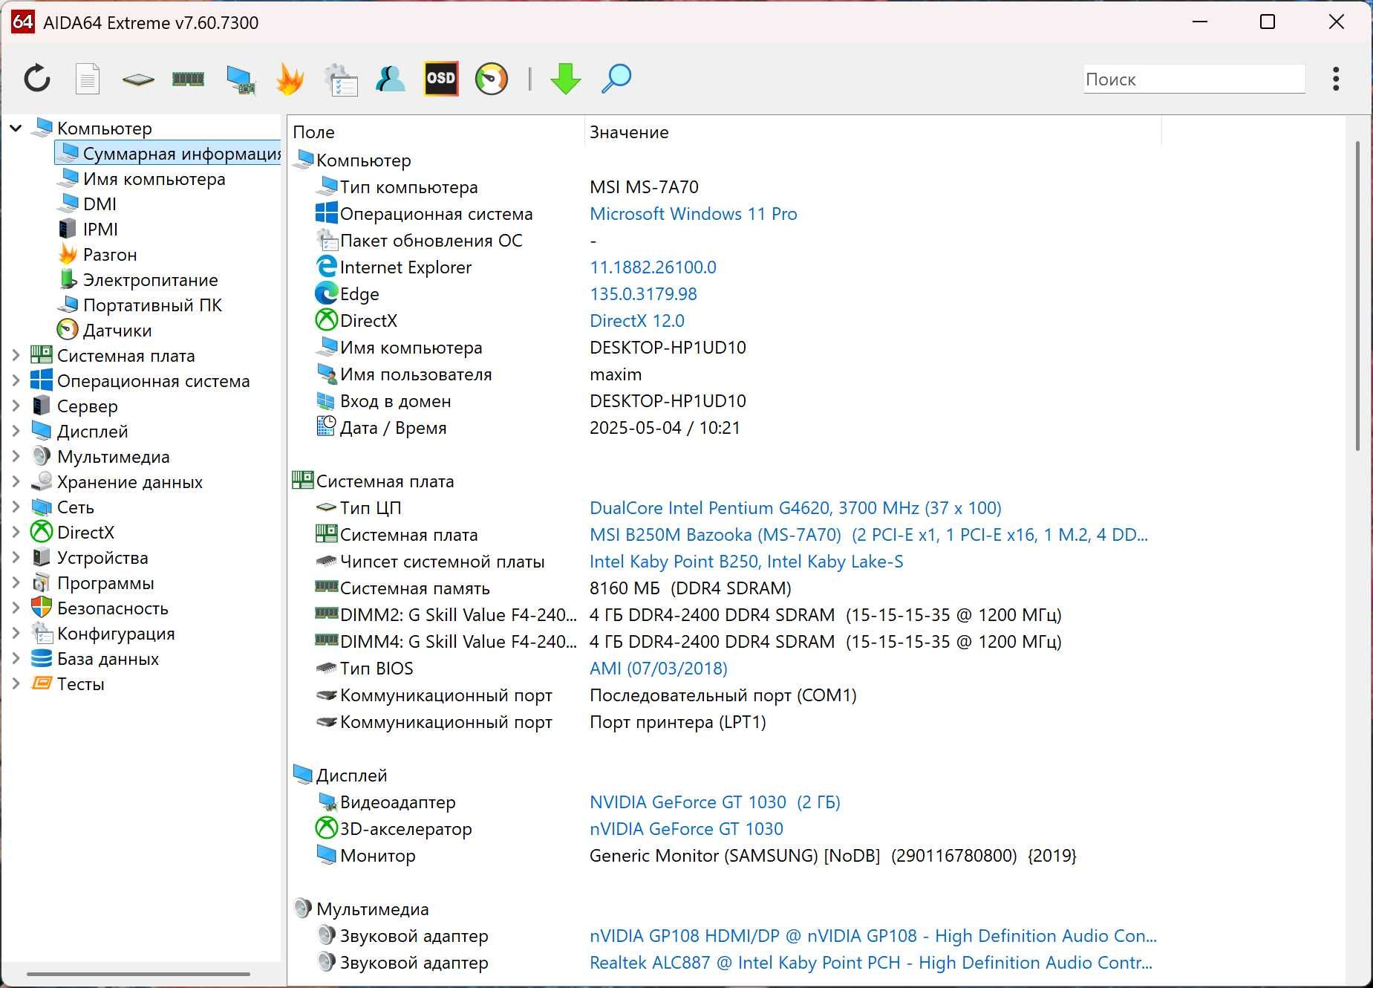Screen dimensions: 1373x988
Task: Select Имя компьютера in the tree
Action: pyautogui.click(x=154, y=179)
